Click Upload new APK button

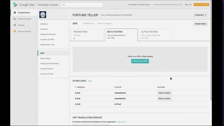point(140,61)
